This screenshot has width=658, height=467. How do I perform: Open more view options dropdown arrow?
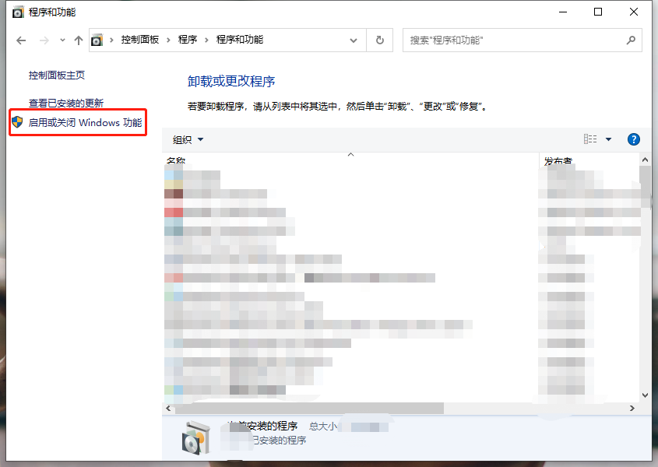608,139
